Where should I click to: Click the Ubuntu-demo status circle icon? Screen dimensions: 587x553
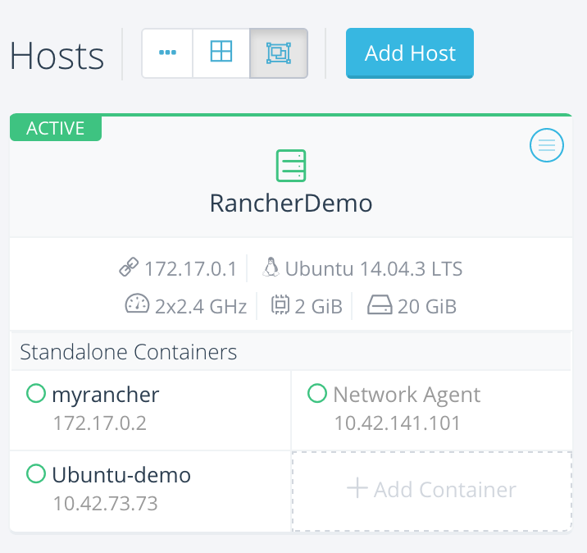point(36,473)
